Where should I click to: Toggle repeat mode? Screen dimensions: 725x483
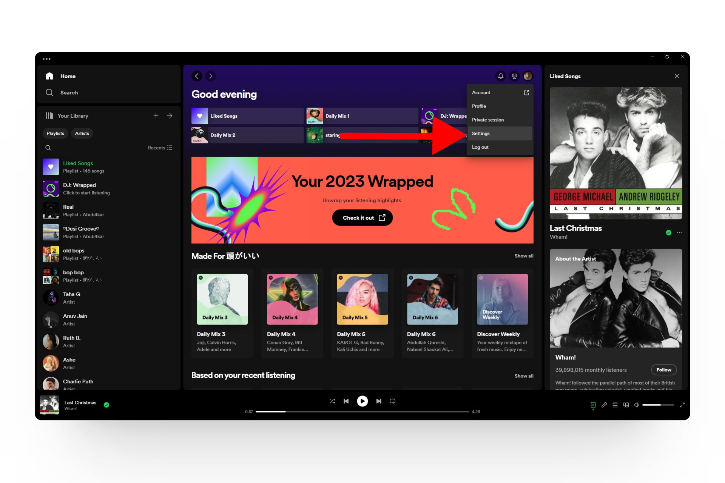click(393, 401)
